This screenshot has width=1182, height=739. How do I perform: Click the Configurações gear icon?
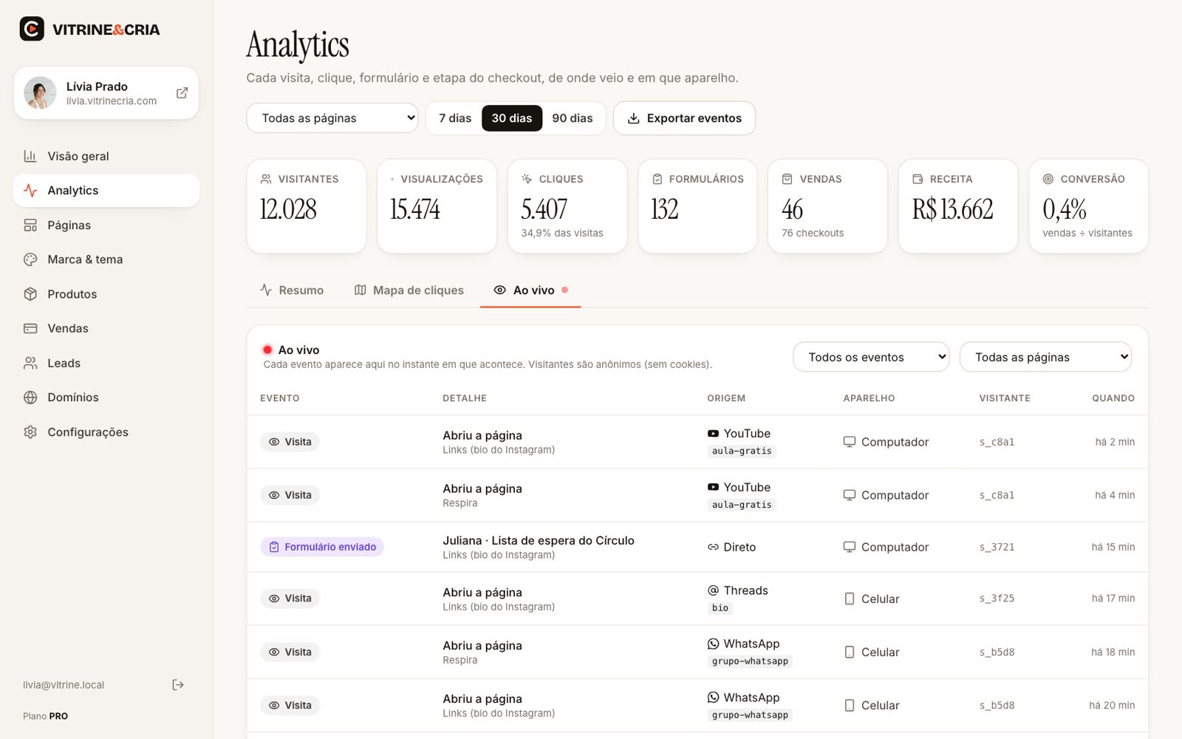click(30, 432)
